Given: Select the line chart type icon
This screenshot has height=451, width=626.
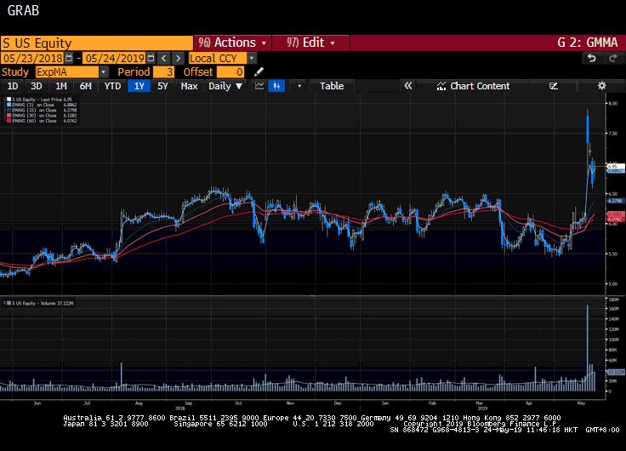Looking at the screenshot, I should click(x=257, y=86).
